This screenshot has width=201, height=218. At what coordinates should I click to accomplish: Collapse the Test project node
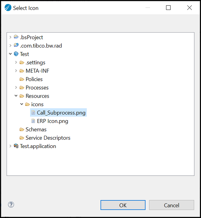tap(11, 54)
